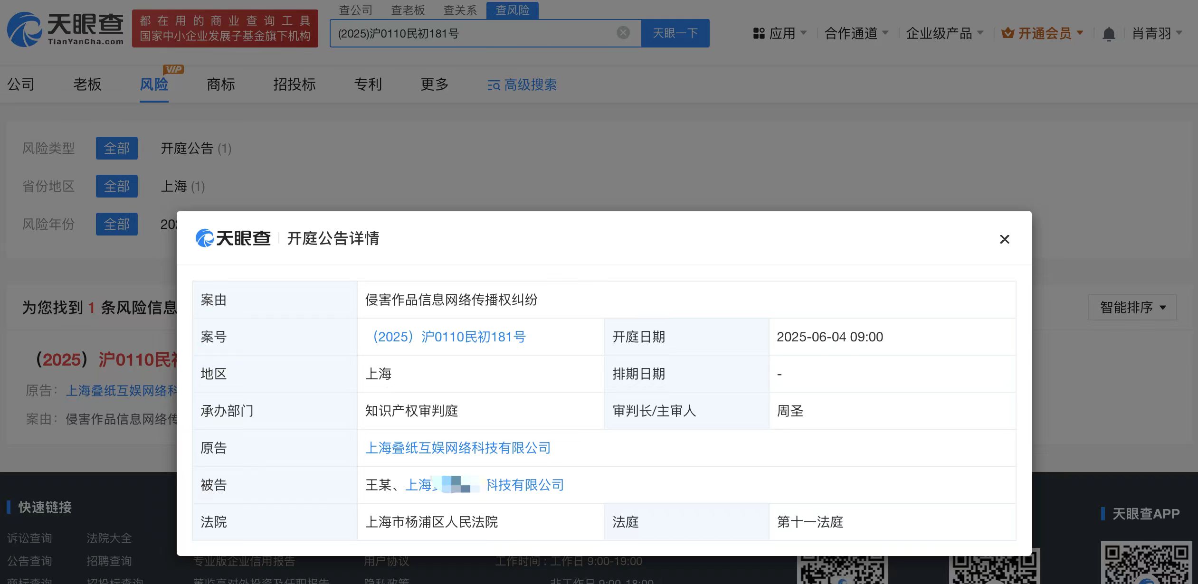Click the 天眼查 logo in the dialog header

coord(233,238)
